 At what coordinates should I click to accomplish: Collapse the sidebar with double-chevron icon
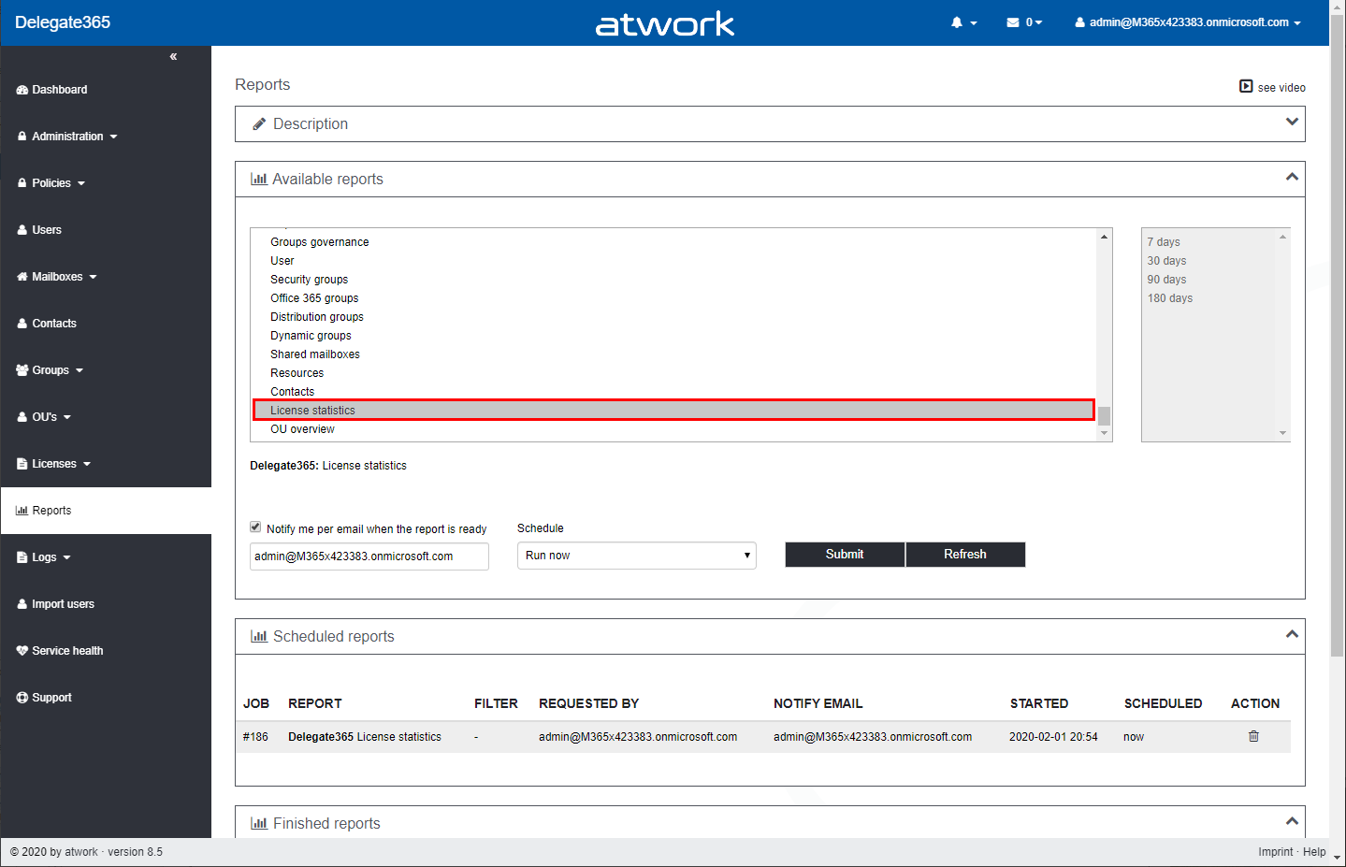pyautogui.click(x=173, y=57)
